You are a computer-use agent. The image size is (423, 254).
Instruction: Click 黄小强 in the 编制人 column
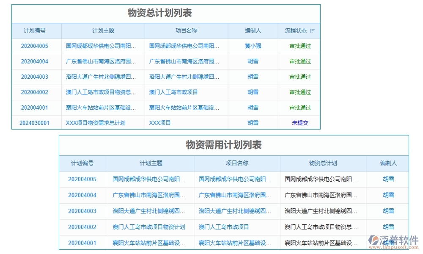253,46
